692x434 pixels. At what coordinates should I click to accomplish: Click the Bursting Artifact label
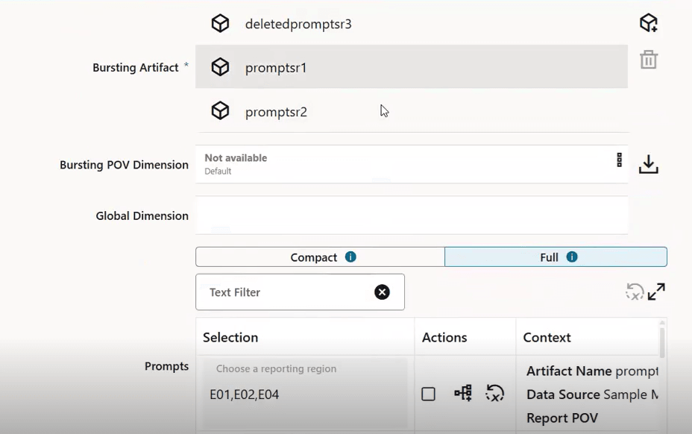click(x=136, y=68)
